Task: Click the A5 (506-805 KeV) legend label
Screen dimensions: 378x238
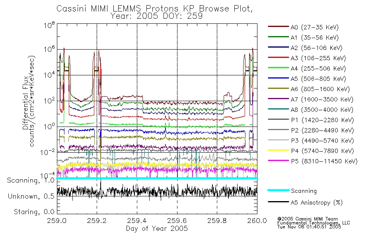Action: coord(318,79)
